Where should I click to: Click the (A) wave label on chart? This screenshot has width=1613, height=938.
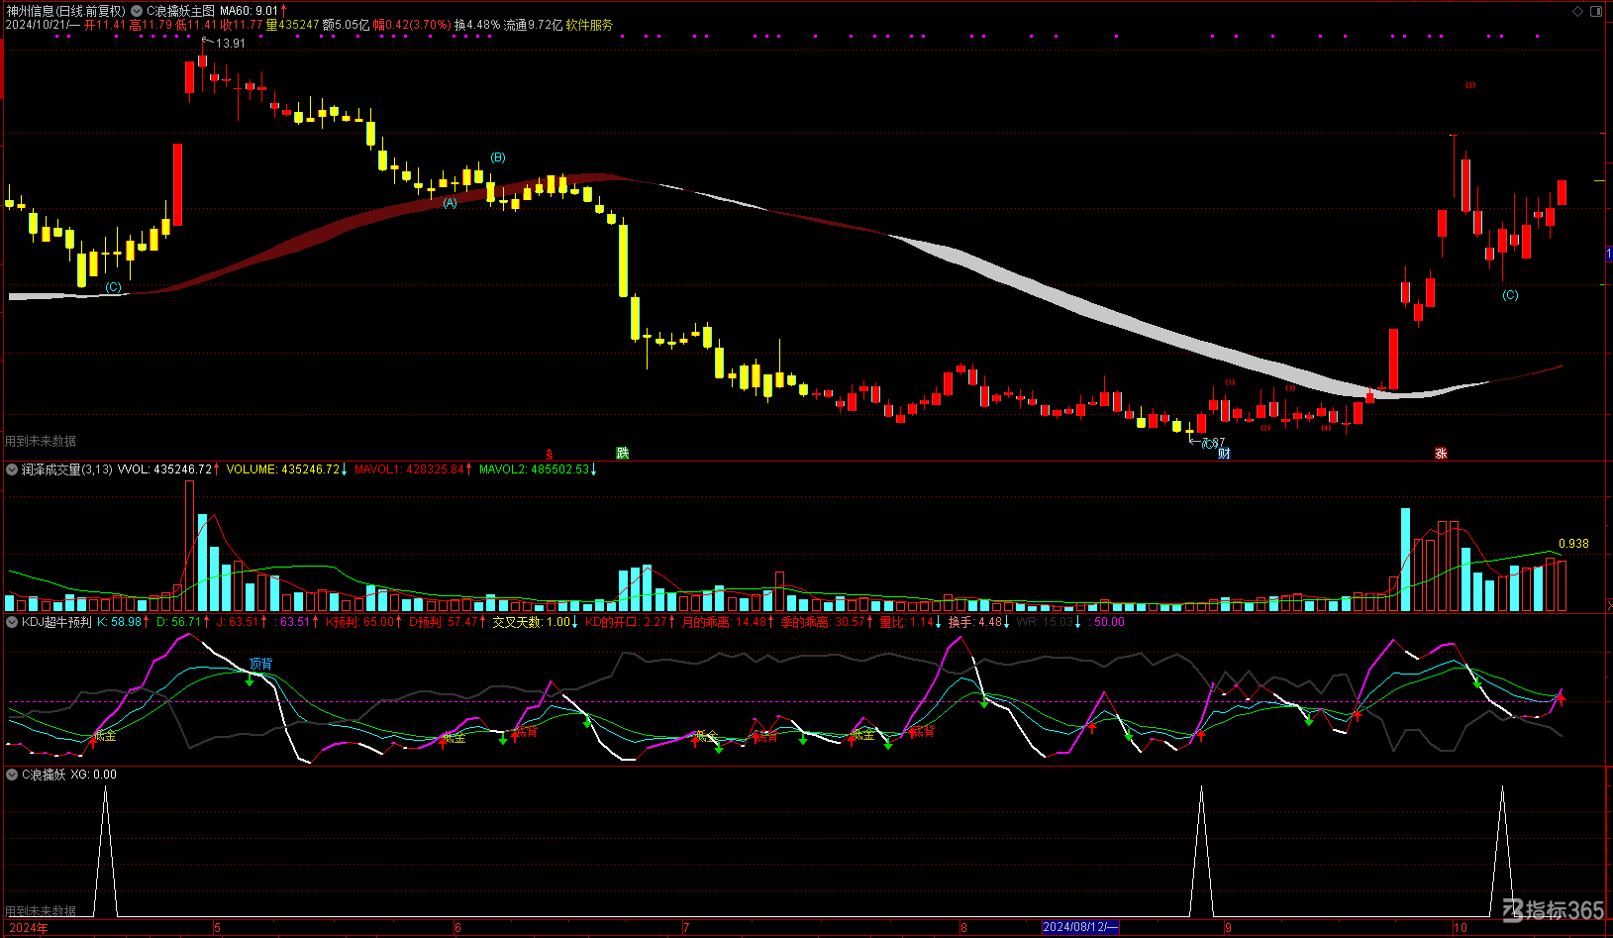coord(450,203)
